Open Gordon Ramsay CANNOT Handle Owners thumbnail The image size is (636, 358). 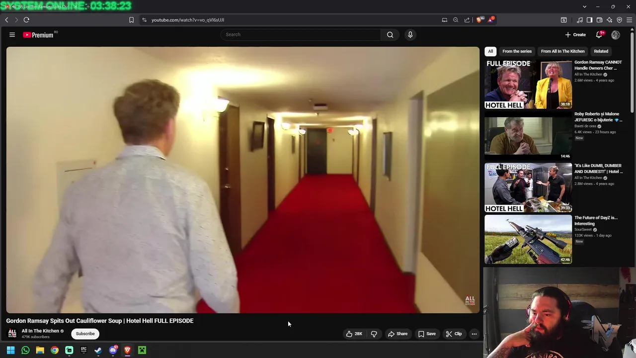(528, 84)
